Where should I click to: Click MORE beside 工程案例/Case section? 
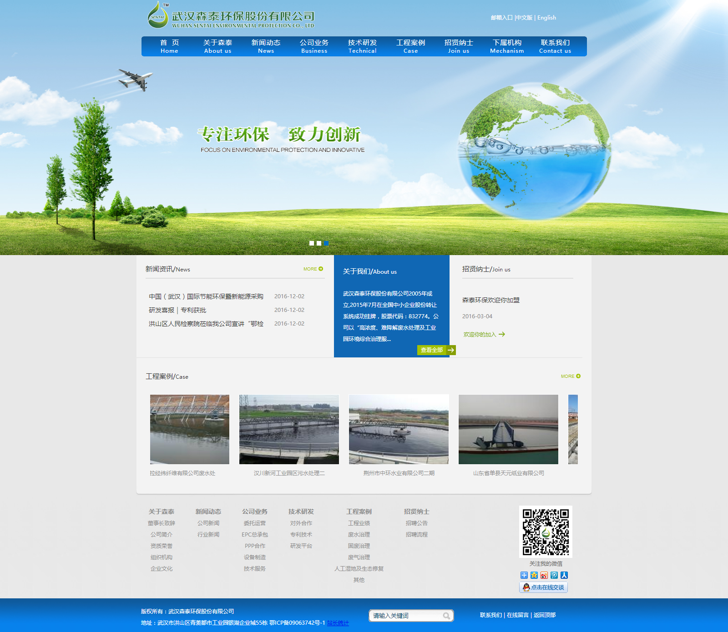click(x=570, y=376)
